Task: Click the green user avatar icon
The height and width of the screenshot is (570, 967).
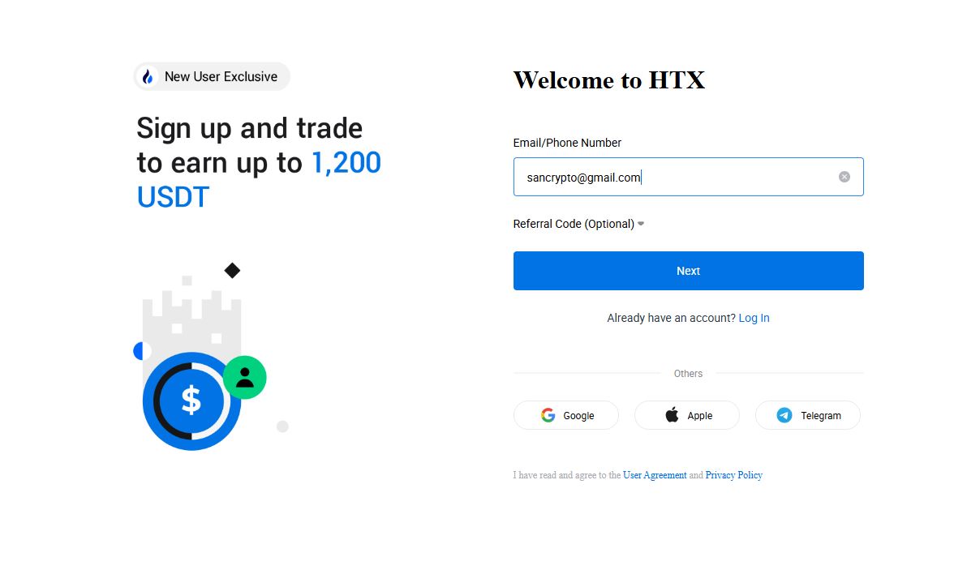Action: 245,377
